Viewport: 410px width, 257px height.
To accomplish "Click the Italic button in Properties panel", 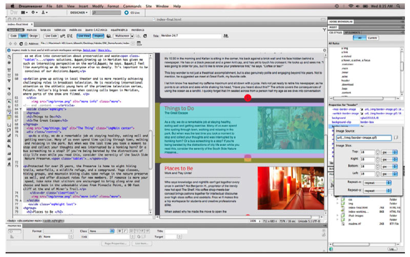I will 125,231.
